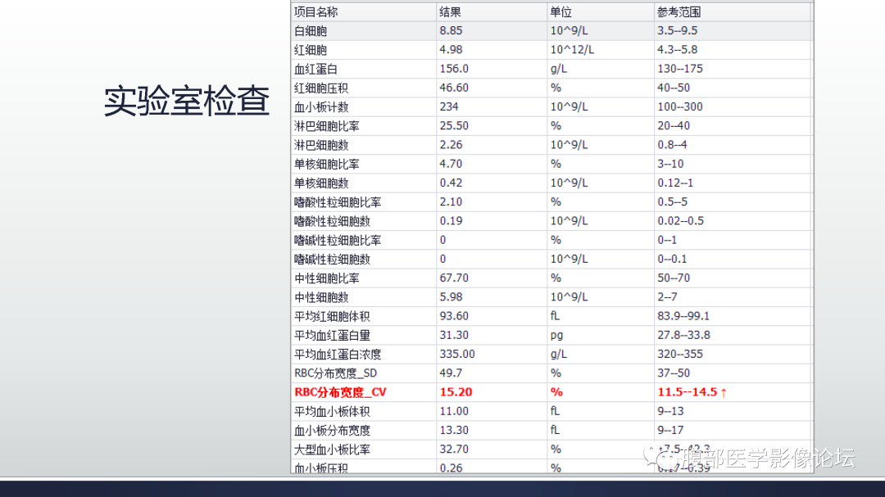The height and width of the screenshot is (497, 885).
Task: Select the 淋巴细胞数 row name
Action: [321, 145]
